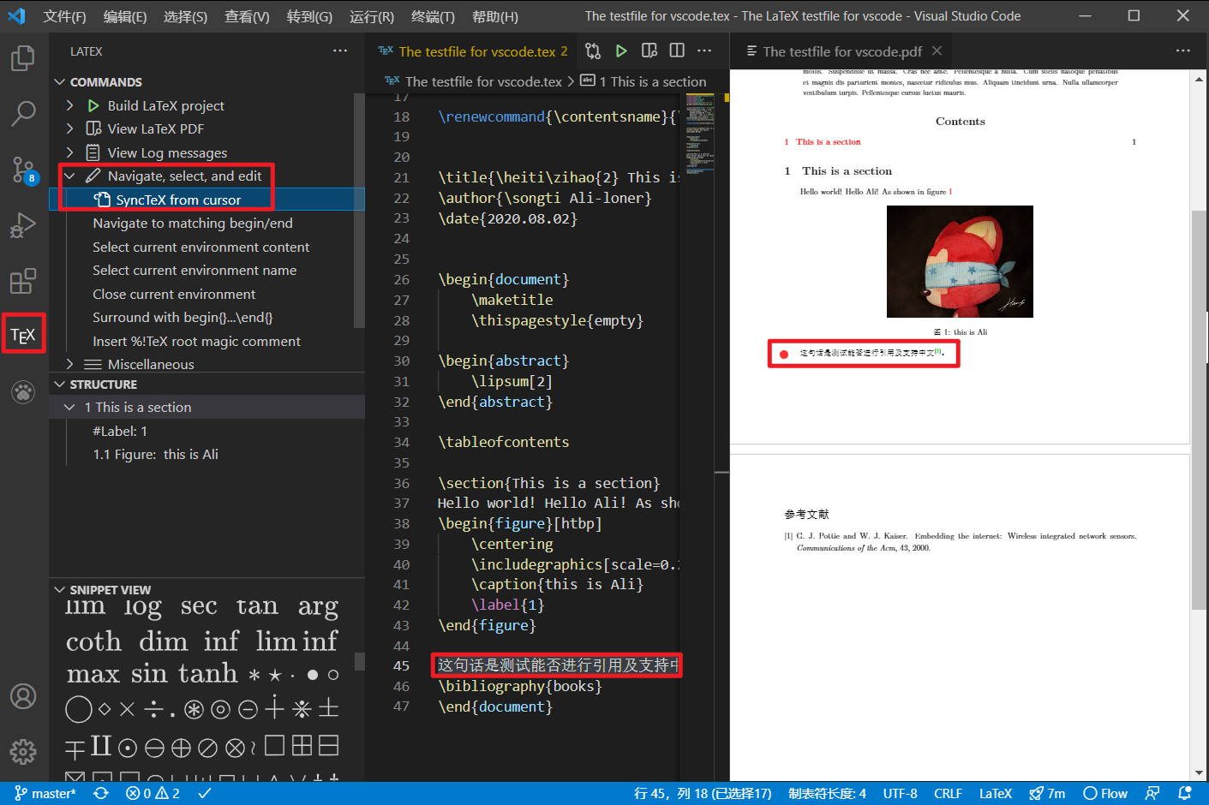Open the Manage gear icon at bottom left
The height and width of the screenshot is (805, 1209).
23,752
